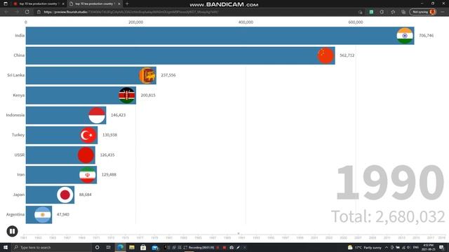This screenshot has width=449, height=252.
Task: Open Task View on the taskbar
Action: [x=108, y=247]
